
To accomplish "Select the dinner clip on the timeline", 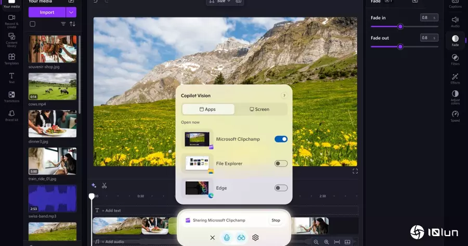I will pyautogui.click(x=155, y=226).
